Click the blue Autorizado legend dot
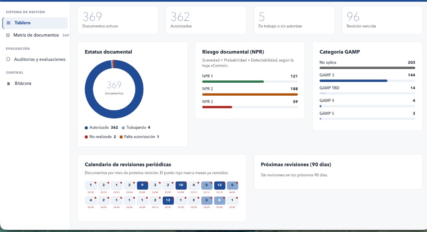This screenshot has height=232, width=427. coord(86,128)
